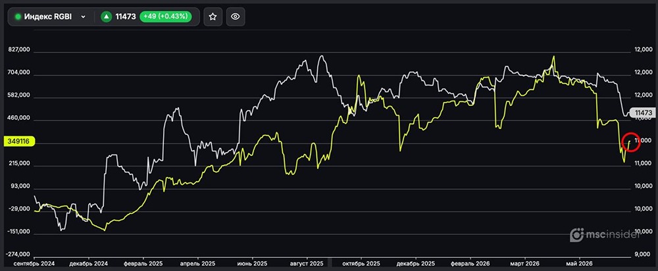This screenshot has height=271, width=658.
Task: Click the green up-triangle price indicator
Action: [107, 17]
